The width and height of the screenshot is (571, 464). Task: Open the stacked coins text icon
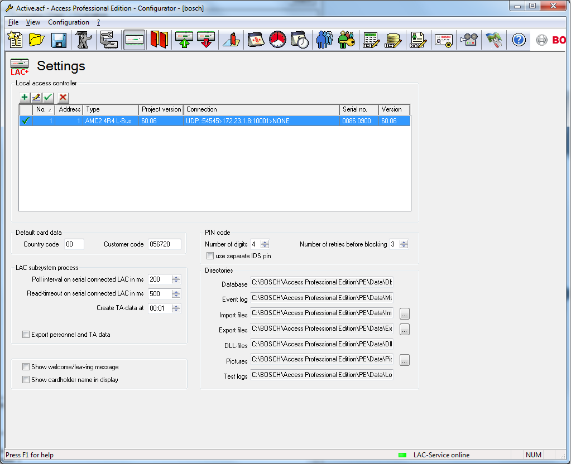pyautogui.click(x=394, y=40)
